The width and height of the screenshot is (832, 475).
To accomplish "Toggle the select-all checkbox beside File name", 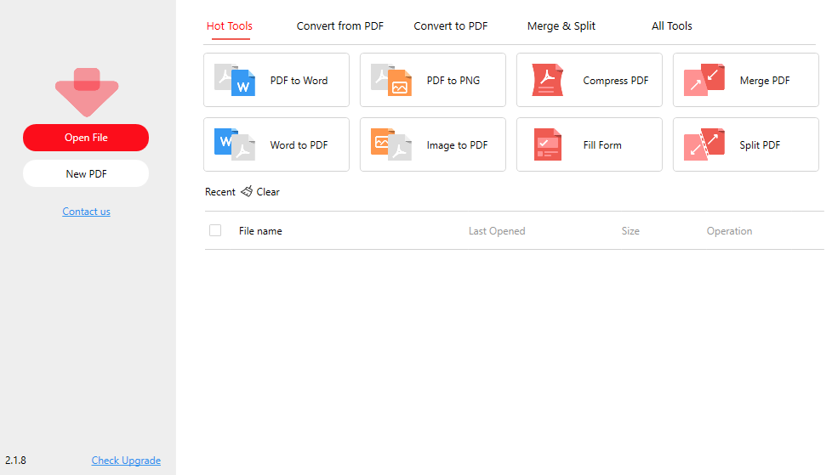I will [x=215, y=230].
